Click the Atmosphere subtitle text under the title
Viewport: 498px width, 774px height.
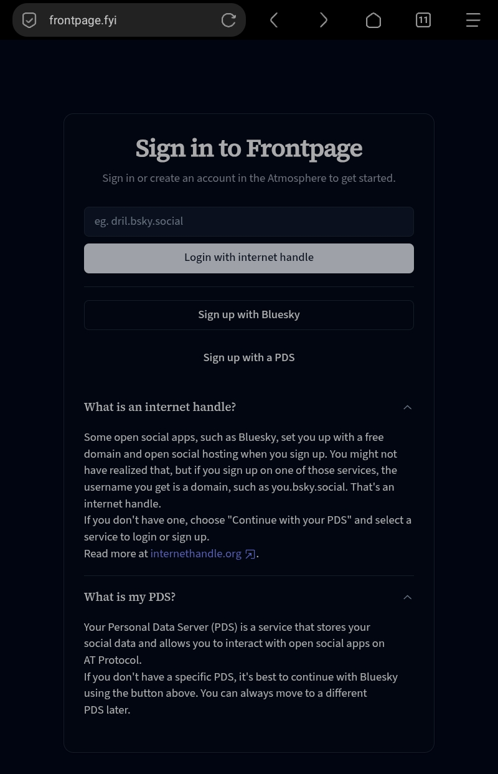point(249,178)
